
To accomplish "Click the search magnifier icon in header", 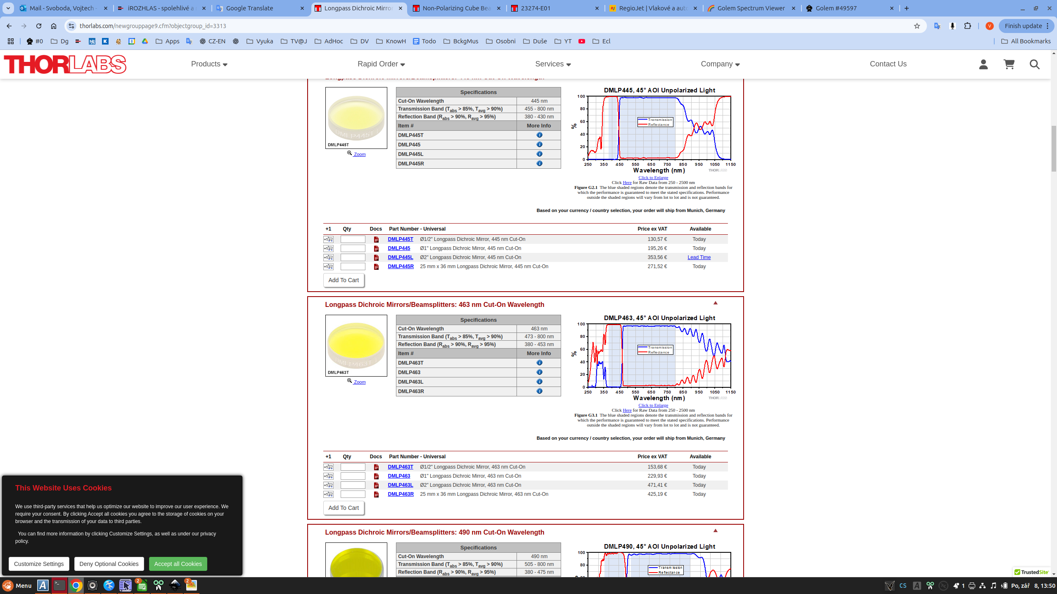I will click(1034, 64).
